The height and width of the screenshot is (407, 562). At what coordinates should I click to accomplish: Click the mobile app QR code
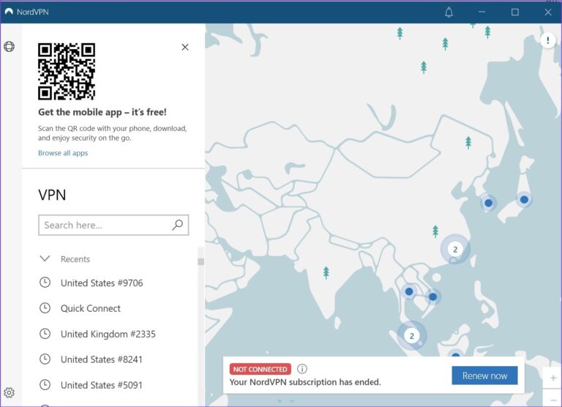[67, 71]
